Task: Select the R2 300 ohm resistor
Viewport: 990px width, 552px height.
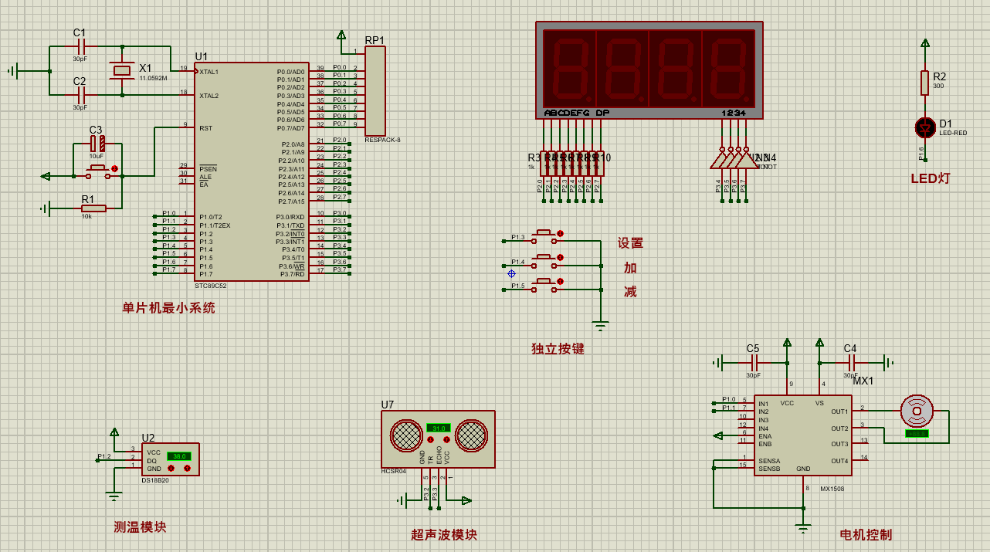Action: tap(924, 83)
